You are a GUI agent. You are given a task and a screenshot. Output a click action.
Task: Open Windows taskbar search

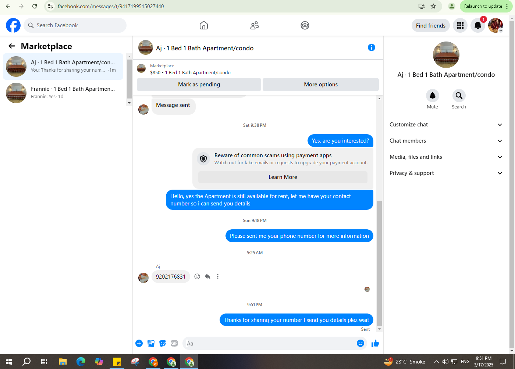pos(26,362)
